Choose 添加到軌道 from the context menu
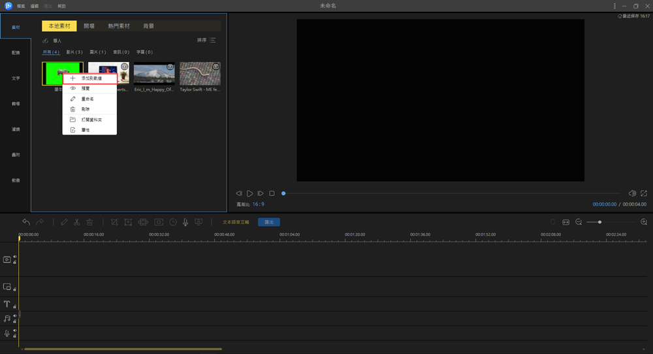 [x=91, y=78]
